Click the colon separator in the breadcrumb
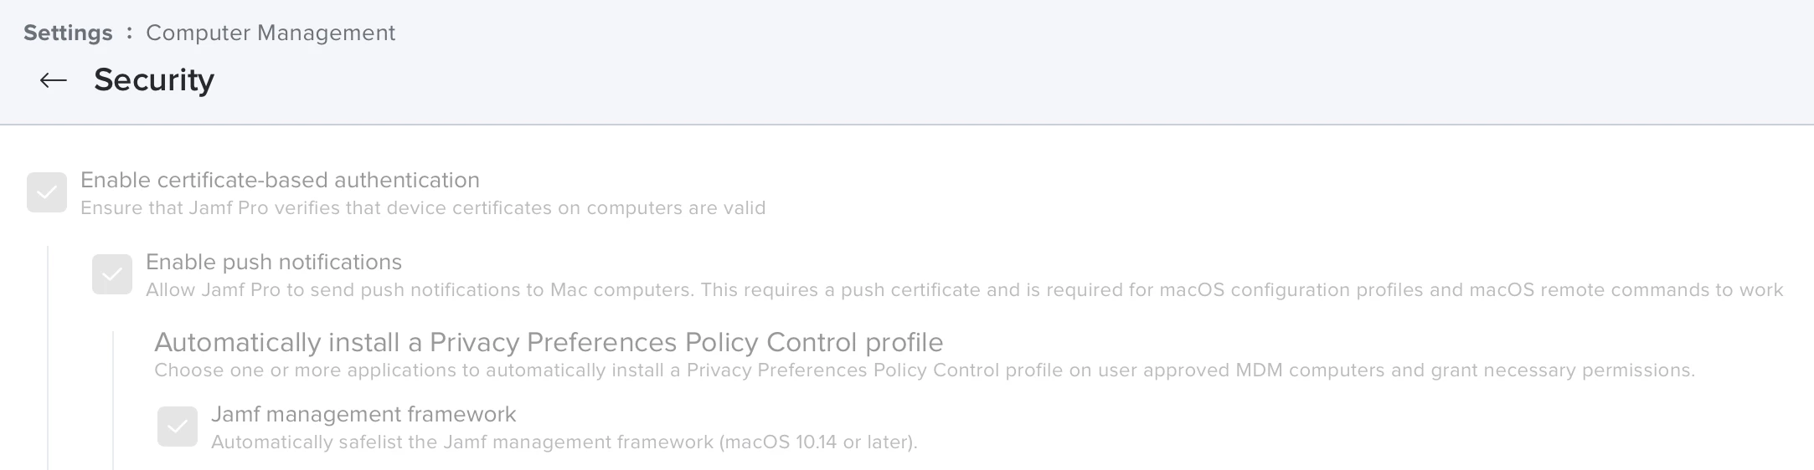1814x470 pixels. coord(129,33)
